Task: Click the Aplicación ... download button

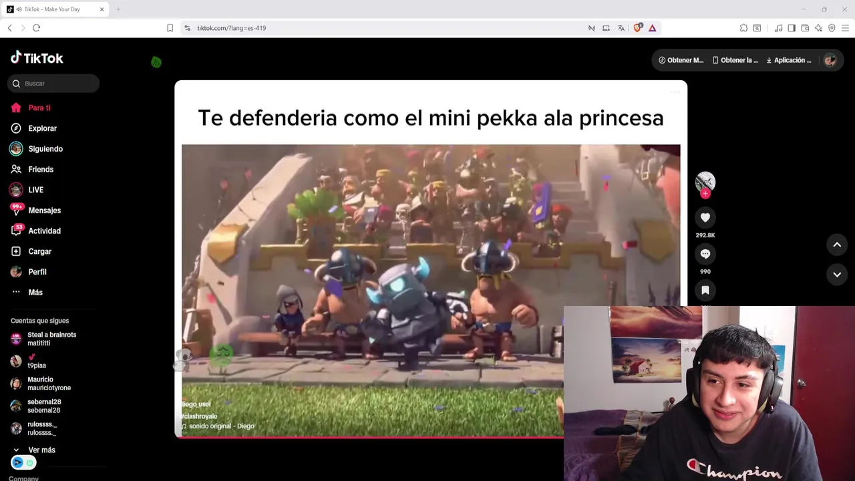Action: coord(789,60)
